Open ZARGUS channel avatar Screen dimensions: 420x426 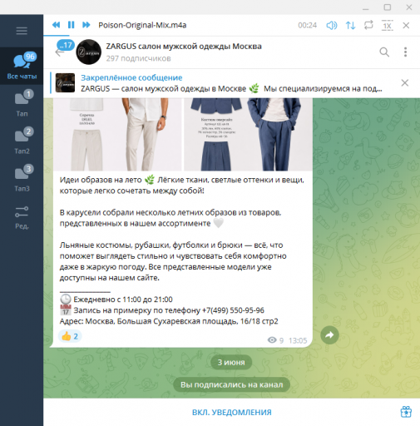[89, 52]
